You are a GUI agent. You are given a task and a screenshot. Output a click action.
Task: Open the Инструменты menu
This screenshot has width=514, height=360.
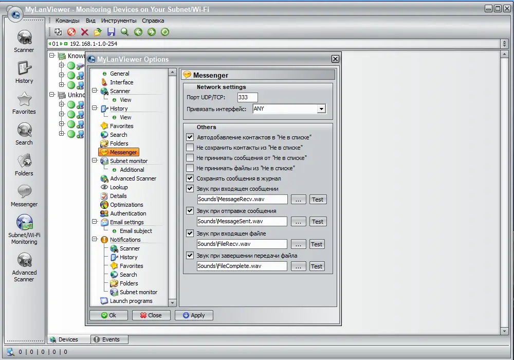(x=119, y=21)
